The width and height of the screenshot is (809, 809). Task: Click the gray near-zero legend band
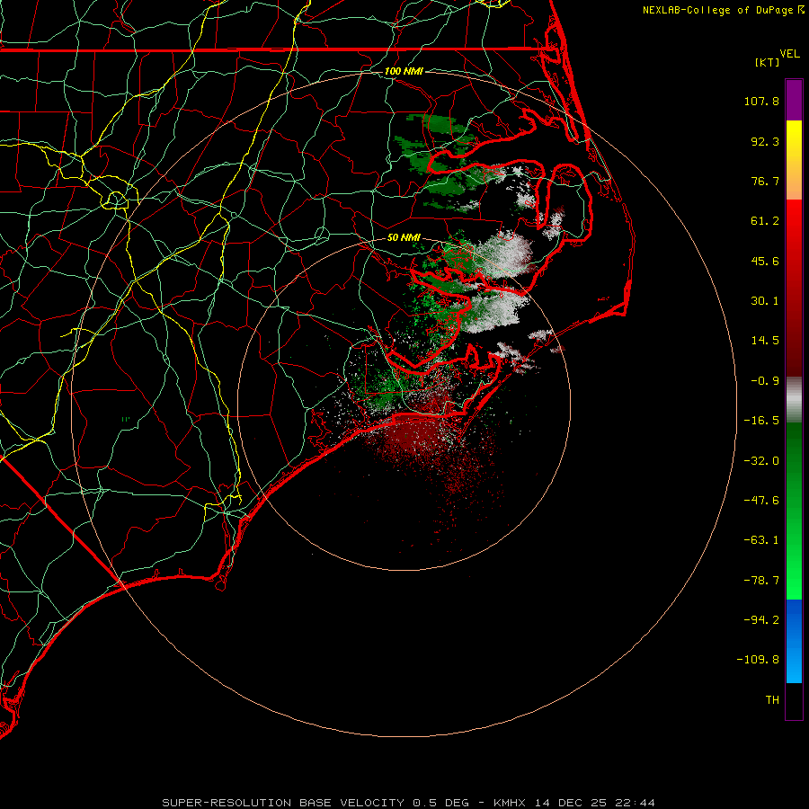click(x=794, y=399)
